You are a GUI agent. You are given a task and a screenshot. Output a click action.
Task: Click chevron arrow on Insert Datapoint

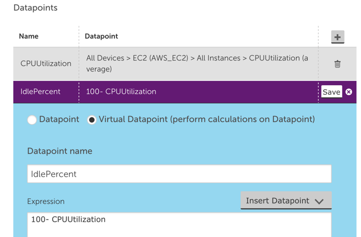319,201
